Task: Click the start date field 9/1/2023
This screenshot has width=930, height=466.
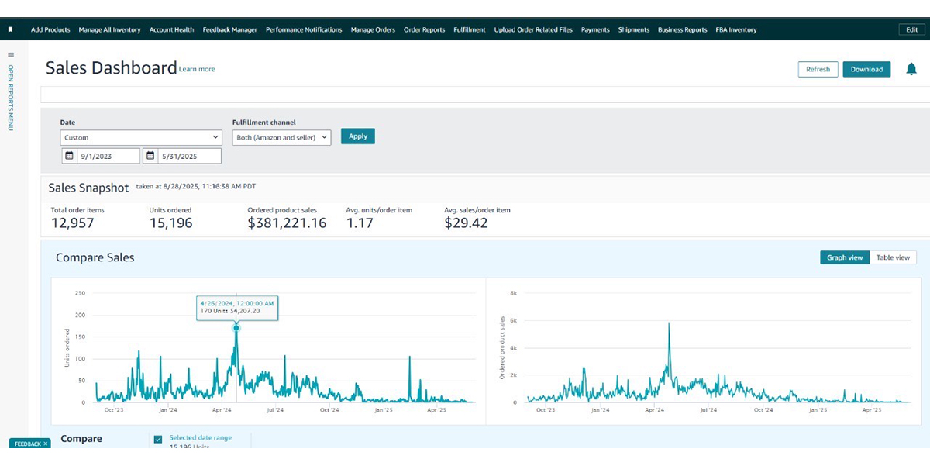Action: [107, 156]
